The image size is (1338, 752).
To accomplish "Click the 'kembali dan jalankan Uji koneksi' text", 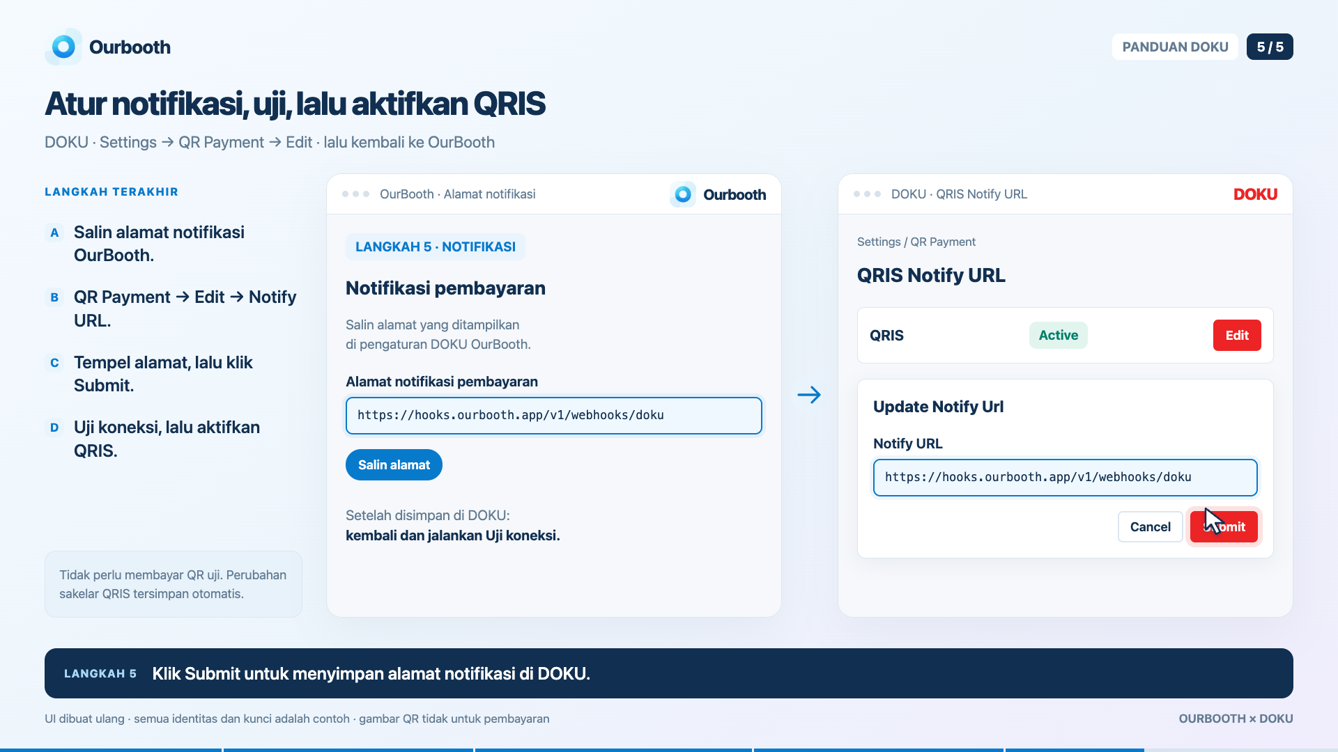I will 453,535.
